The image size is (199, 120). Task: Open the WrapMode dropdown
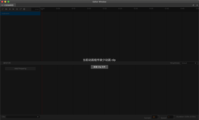189,63
